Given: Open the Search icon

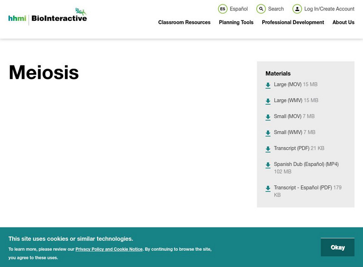Looking at the screenshot, I should [260, 8].
